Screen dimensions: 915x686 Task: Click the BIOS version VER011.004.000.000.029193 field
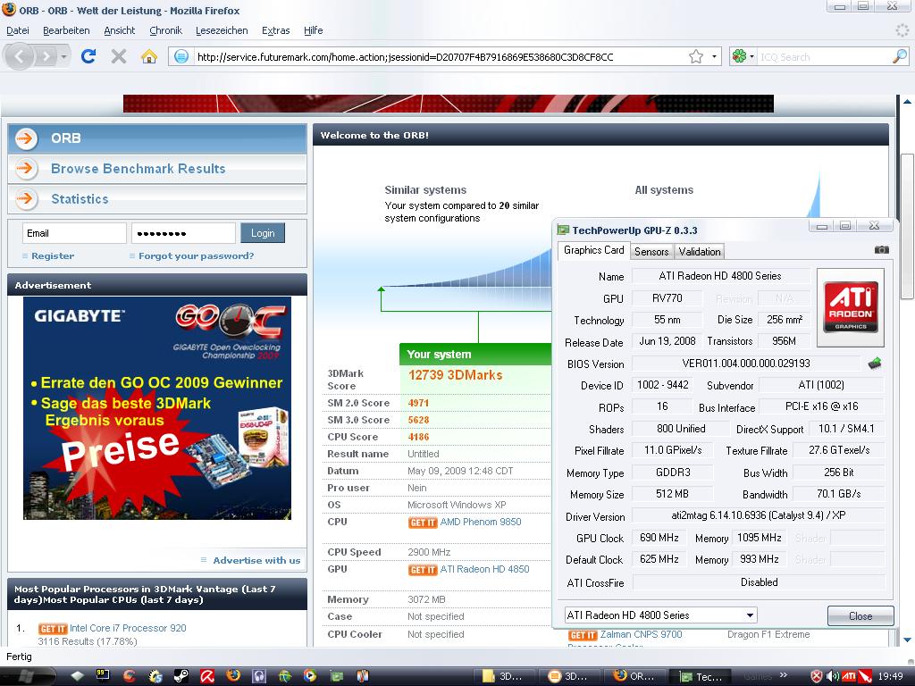[746, 364]
